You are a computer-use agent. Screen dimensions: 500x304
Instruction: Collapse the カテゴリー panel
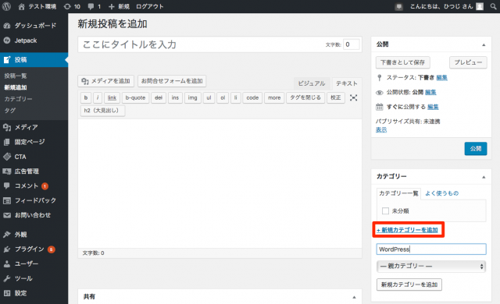tap(484, 177)
